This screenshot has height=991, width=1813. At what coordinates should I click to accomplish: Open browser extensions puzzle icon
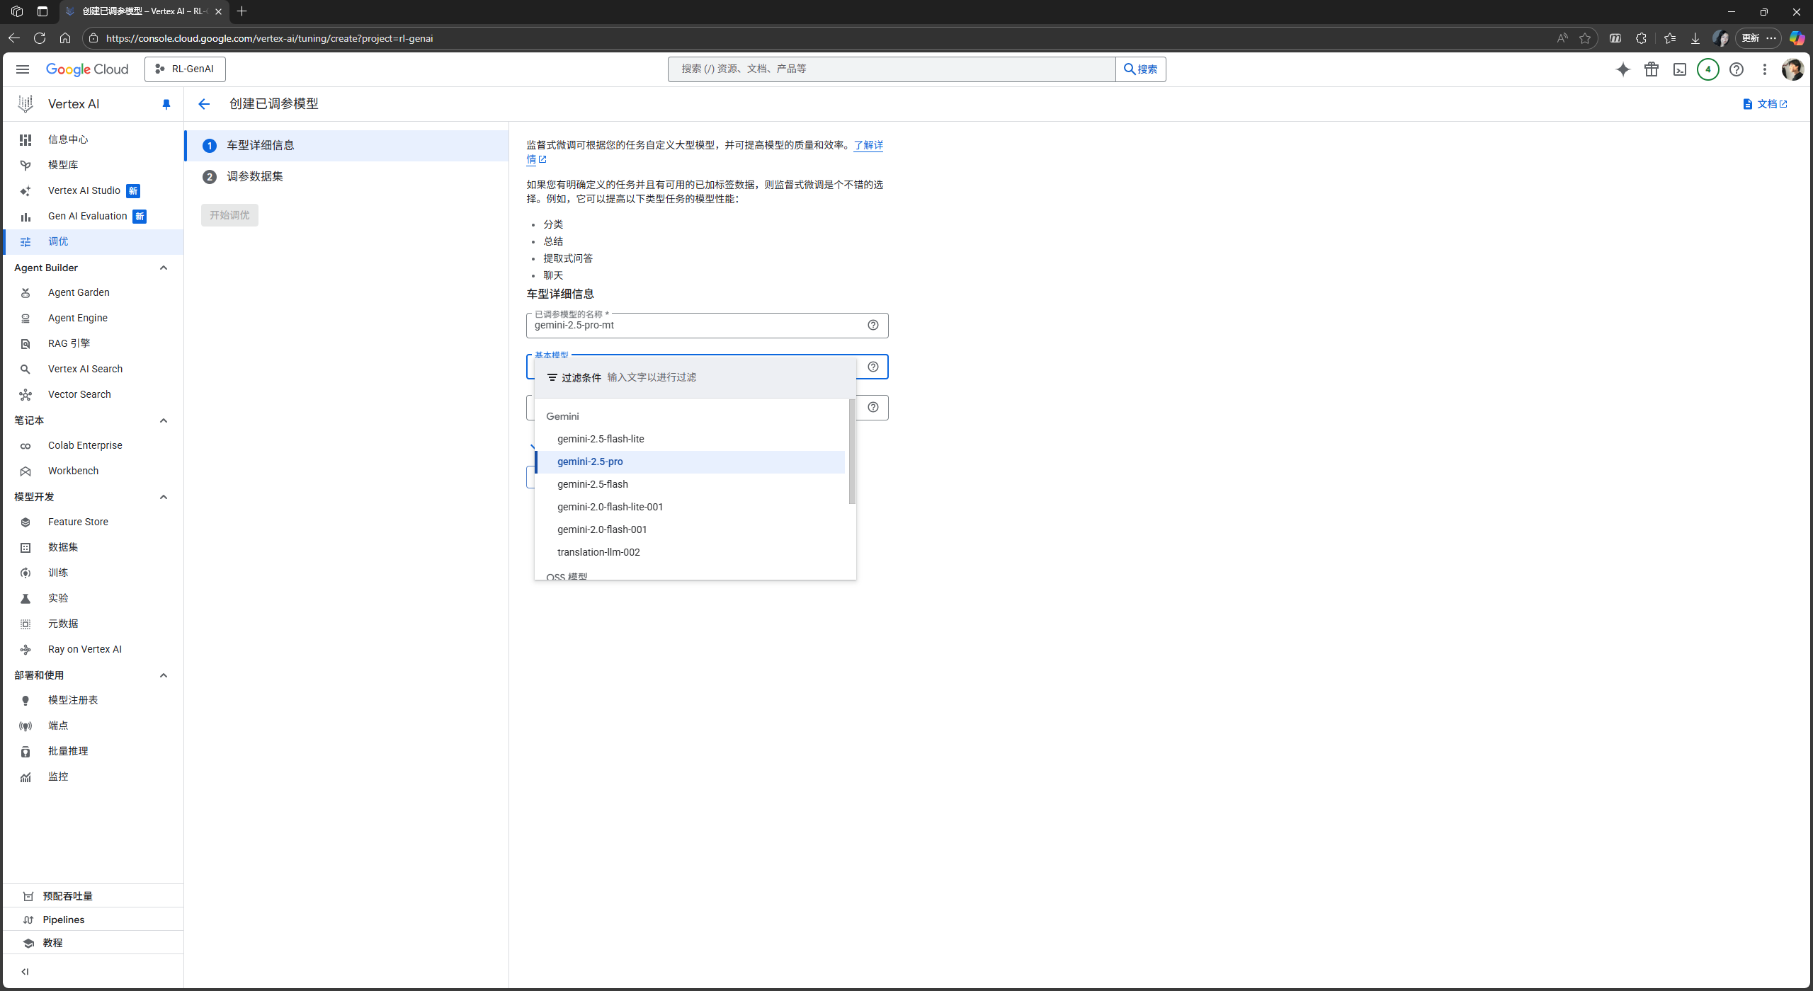click(1641, 38)
